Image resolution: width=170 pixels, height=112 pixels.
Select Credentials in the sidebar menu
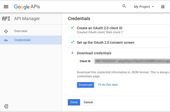pyautogui.click(x=22, y=40)
